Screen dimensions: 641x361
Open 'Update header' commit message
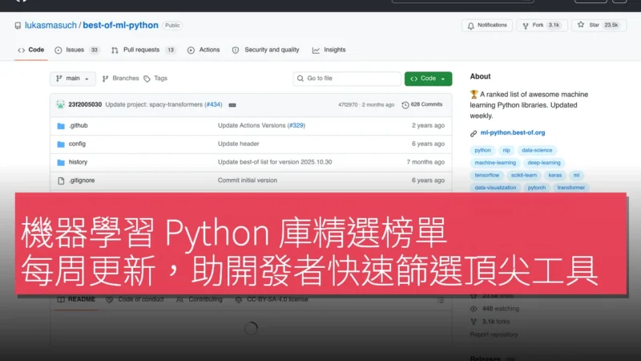(x=238, y=144)
